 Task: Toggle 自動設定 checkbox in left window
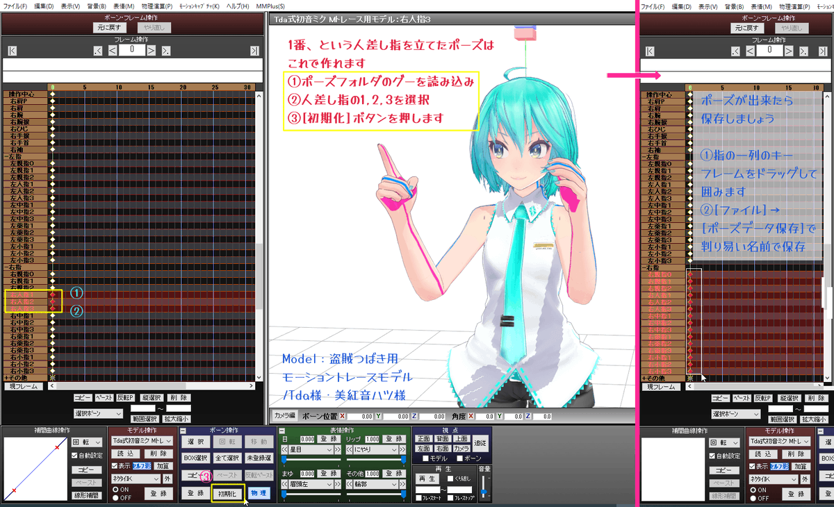click(75, 456)
